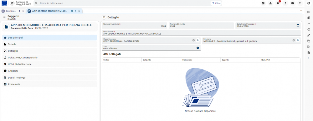313x121 pixels.
Task: Open Schede in side menu
Action: 49,44
